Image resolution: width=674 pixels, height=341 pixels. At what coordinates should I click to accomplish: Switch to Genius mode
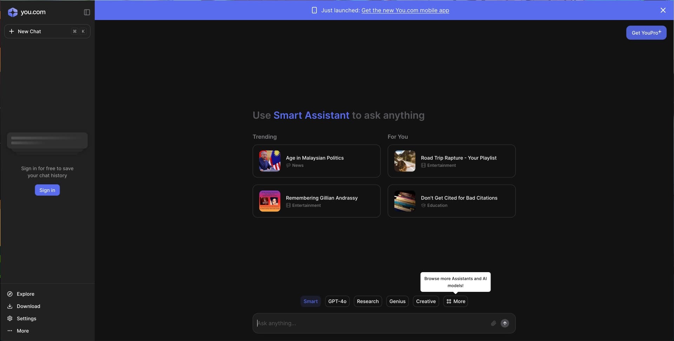point(397,301)
